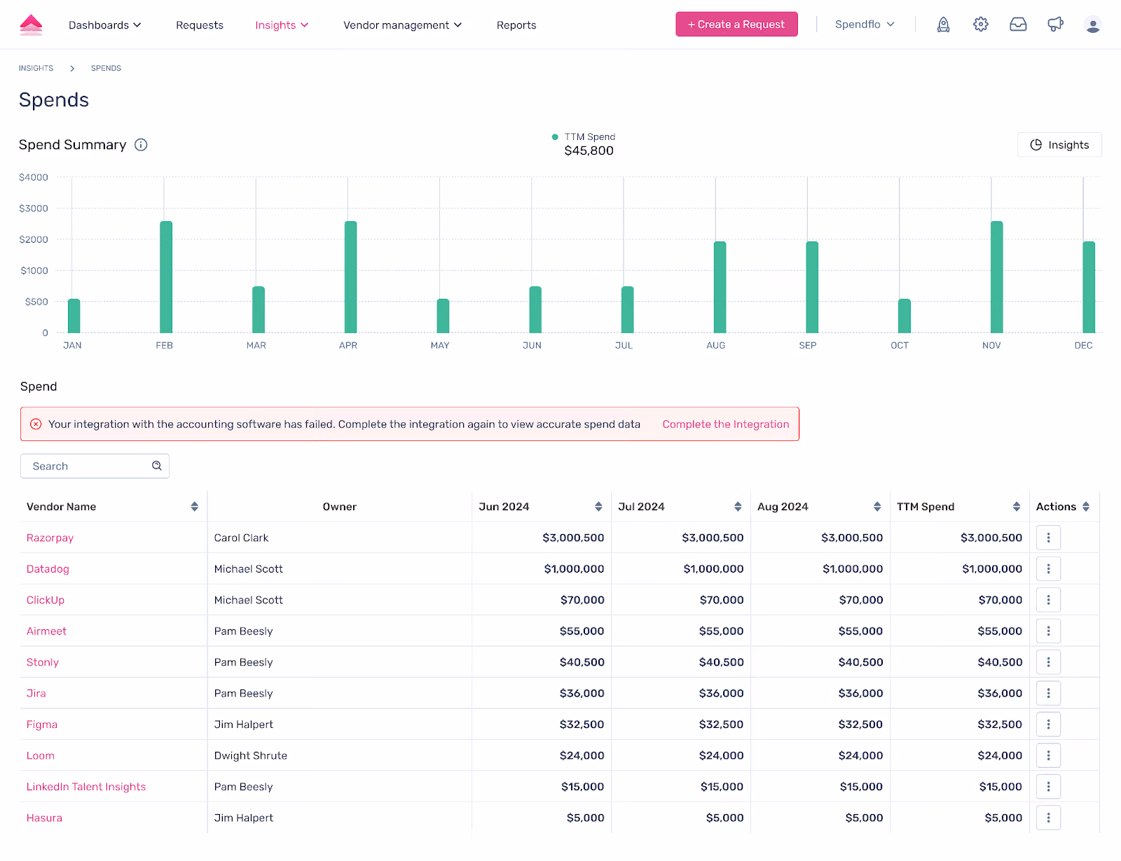Click the Create a Request button
This screenshot has height=861, width=1121.
[x=736, y=24]
